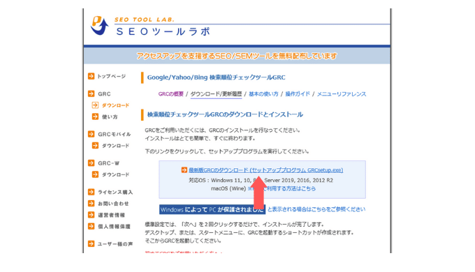
Task: Click the arrow icon beside 運営者情報
Action: coord(92,215)
